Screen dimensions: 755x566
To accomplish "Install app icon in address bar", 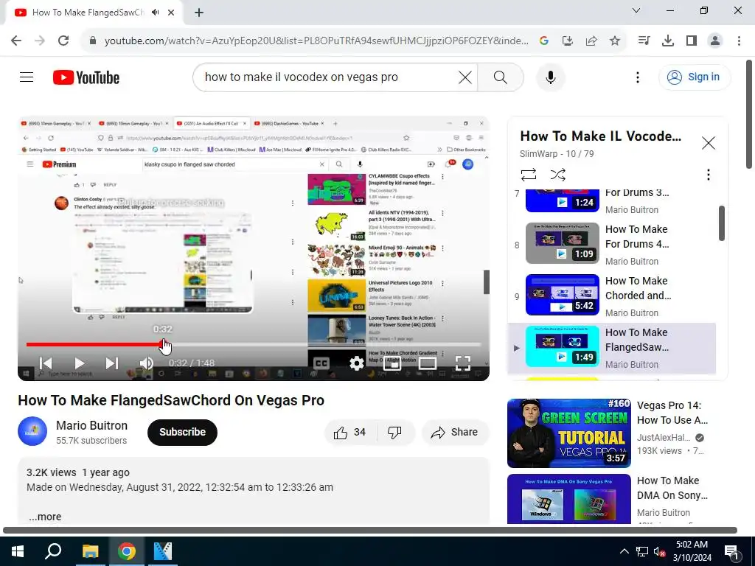I will [x=568, y=41].
